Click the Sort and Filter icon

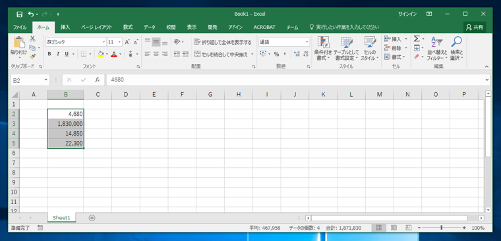pos(437,42)
